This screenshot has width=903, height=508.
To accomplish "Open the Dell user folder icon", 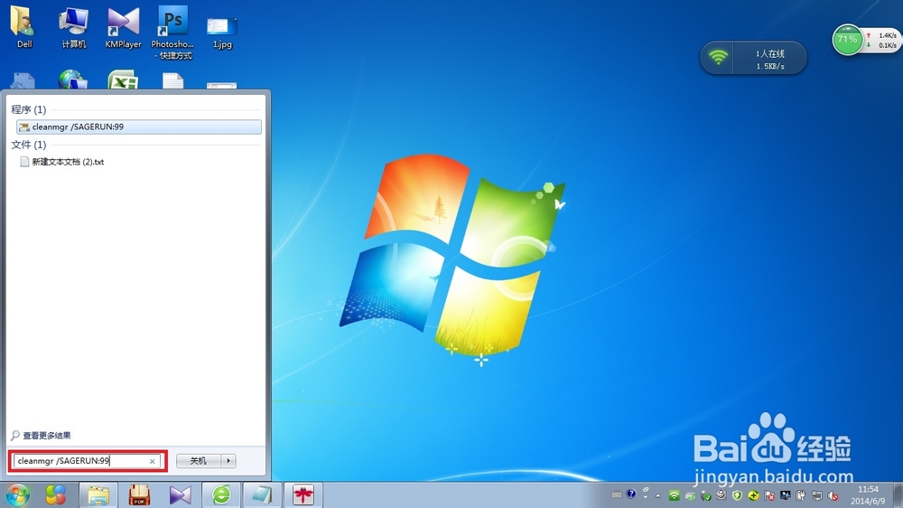I will (x=24, y=26).
